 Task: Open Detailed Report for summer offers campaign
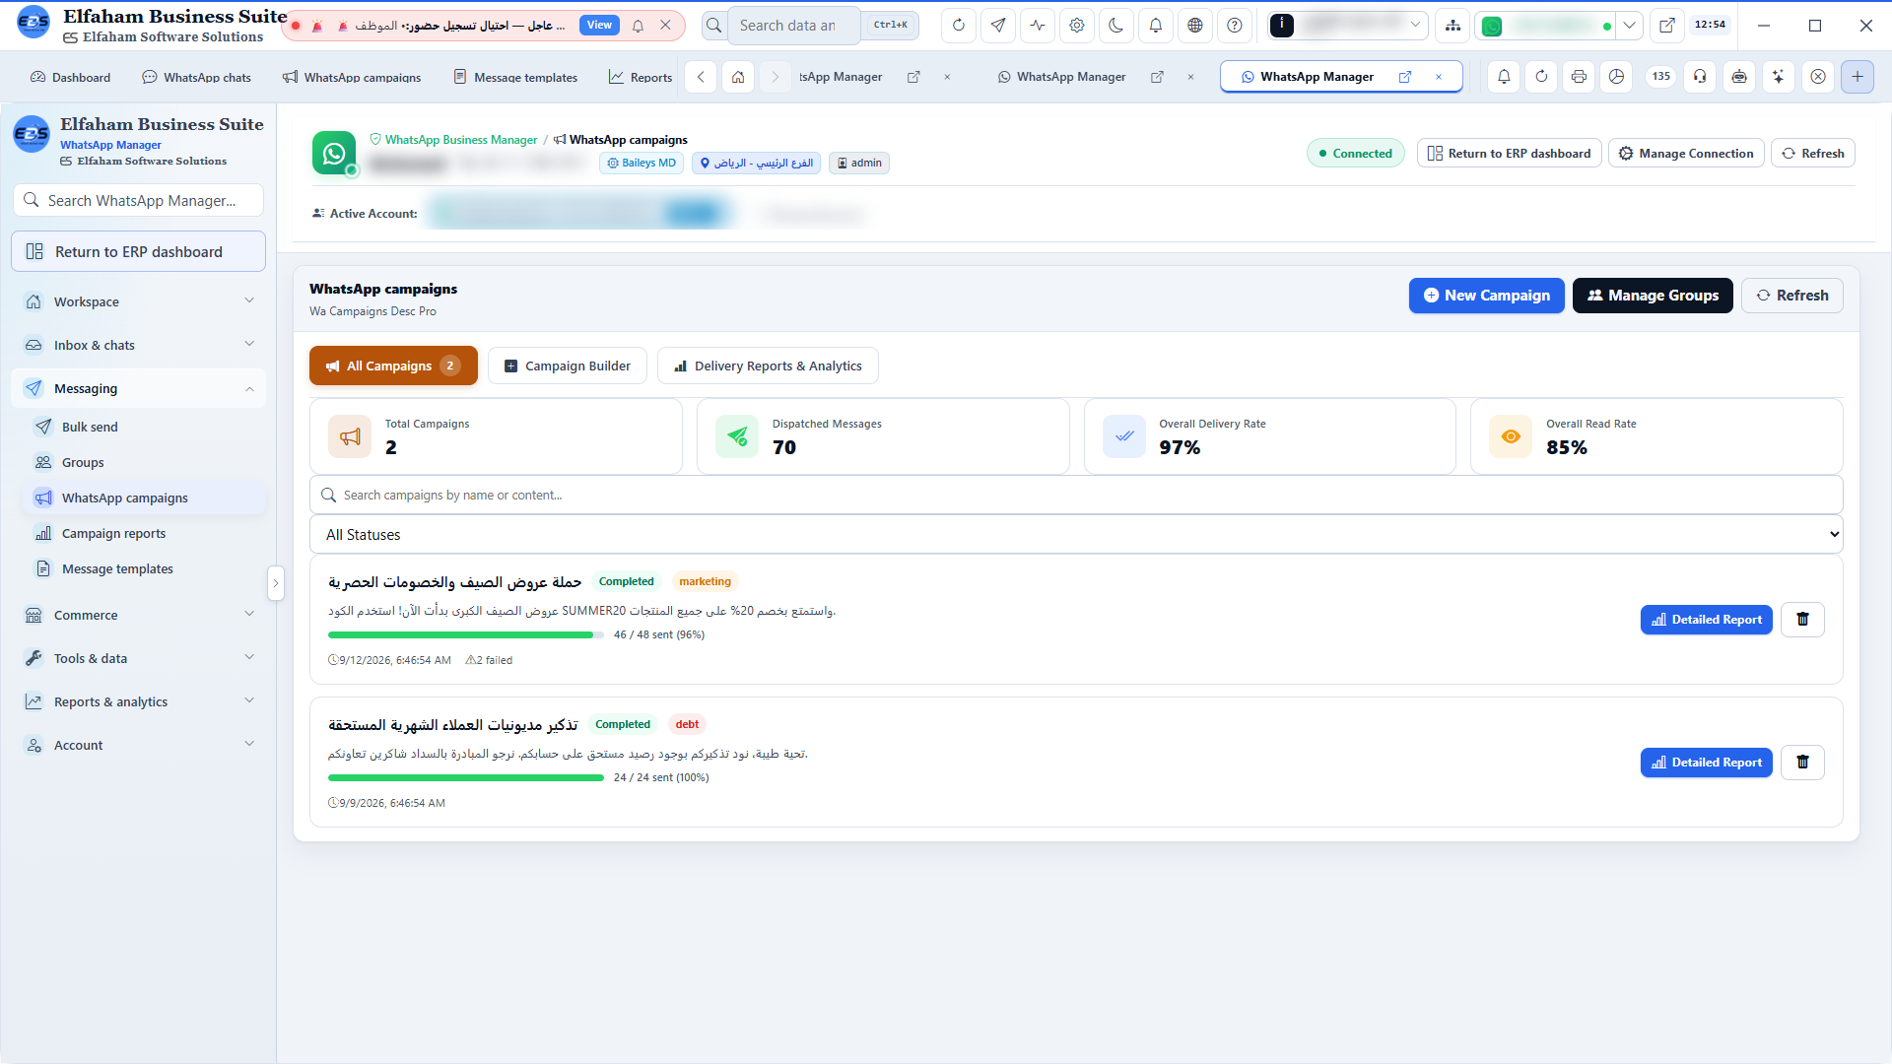pyautogui.click(x=1706, y=620)
